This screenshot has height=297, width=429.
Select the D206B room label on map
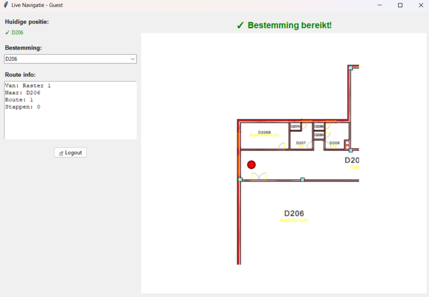point(264,133)
